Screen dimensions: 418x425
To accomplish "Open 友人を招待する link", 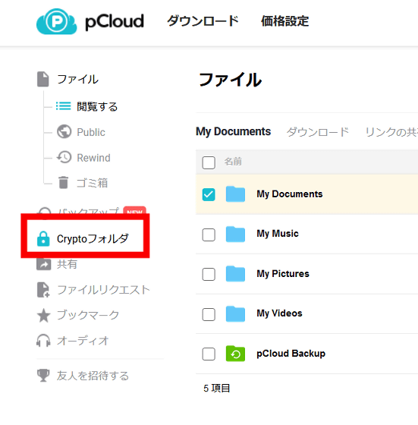I will [x=93, y=376].
